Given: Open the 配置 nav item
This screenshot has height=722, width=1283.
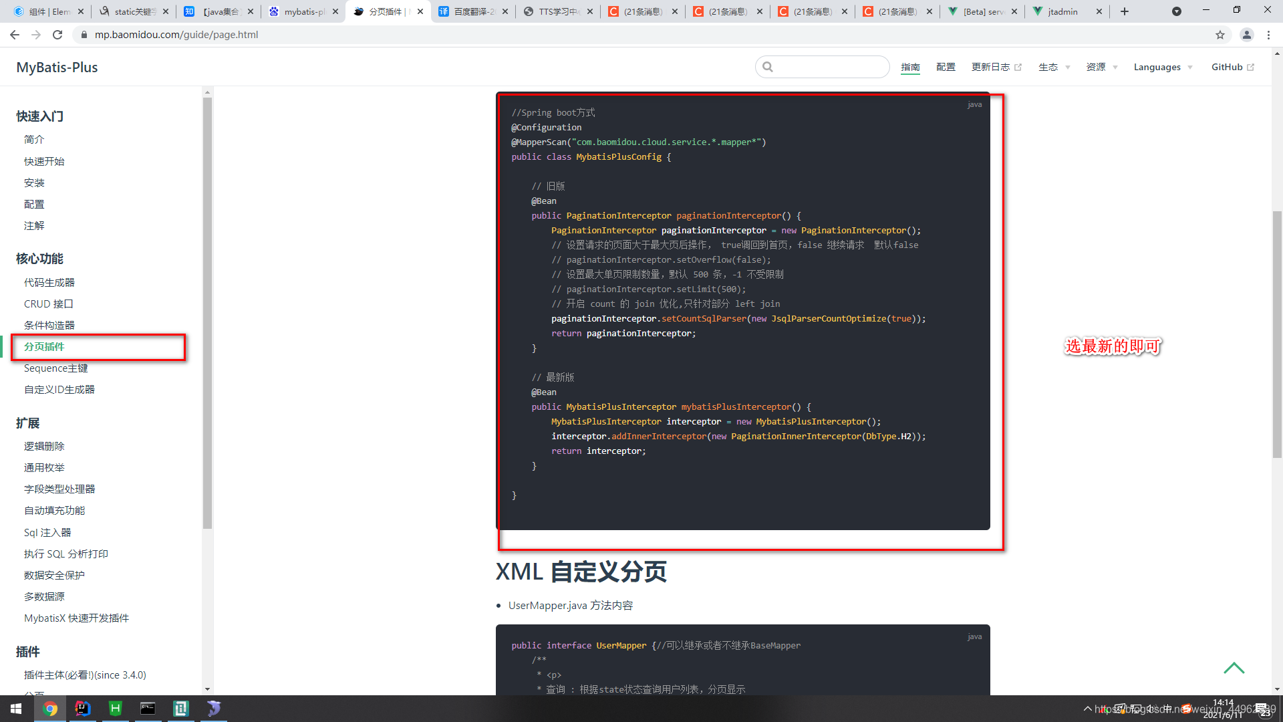Looking at the screenshot, I should (x=946, y=68).
